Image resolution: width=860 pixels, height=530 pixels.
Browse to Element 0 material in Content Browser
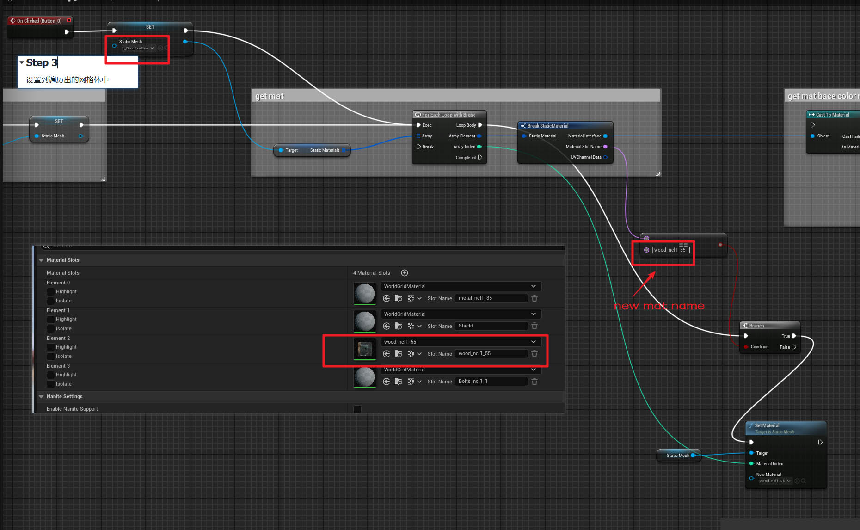tap(398, 298)
